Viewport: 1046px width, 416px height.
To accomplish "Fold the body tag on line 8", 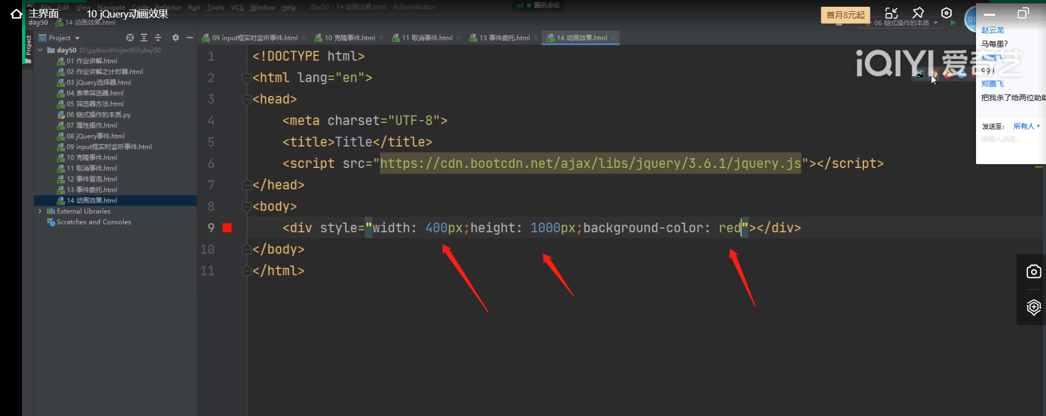I will click(x=247, y=206).
